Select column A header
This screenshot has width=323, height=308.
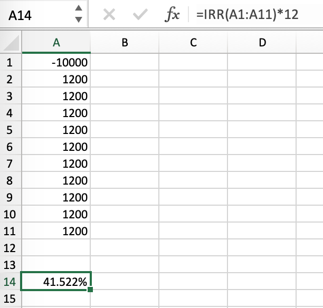tap(56, 42)
